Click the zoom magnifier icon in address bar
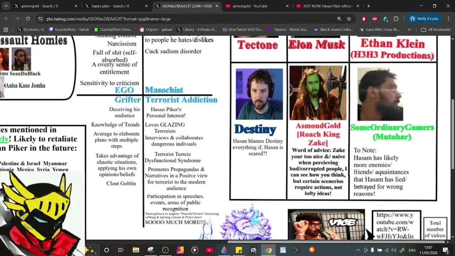The width and height of the screenshot is (455, 256). [339, 18]
